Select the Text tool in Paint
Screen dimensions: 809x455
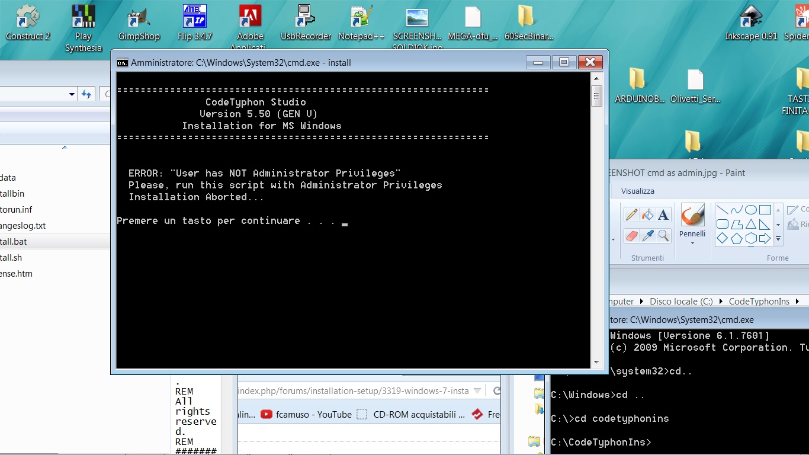tap(663, 214)
